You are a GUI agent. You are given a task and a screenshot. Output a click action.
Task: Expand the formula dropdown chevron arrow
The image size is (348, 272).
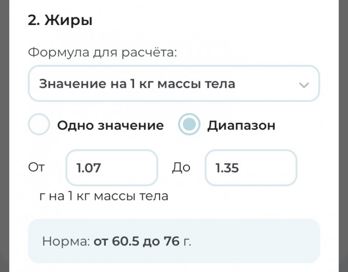click(x=304, y=85)
